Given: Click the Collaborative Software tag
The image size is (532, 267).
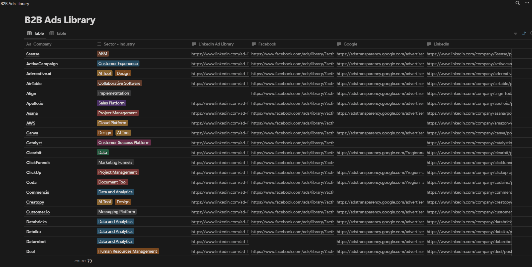Looking at the screenshot, I should point(119,83).
